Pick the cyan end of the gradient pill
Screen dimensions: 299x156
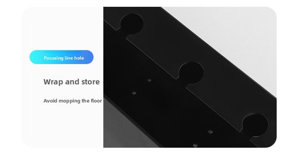(x=35, y=57)
